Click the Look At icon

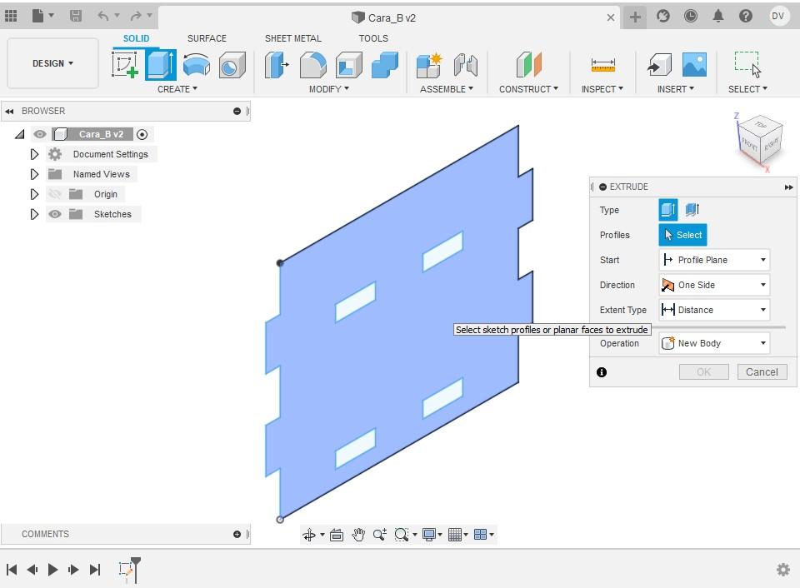click(x=336, y=535)
